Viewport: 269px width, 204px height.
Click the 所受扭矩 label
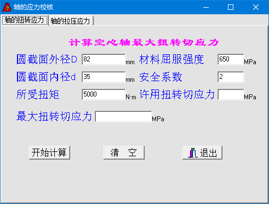(x=38, y=94)
